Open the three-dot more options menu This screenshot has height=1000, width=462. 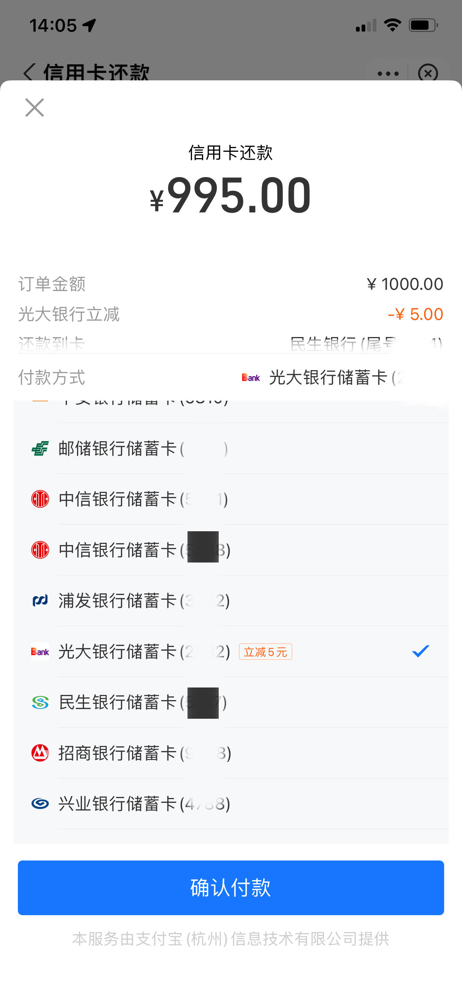(388, 73)
